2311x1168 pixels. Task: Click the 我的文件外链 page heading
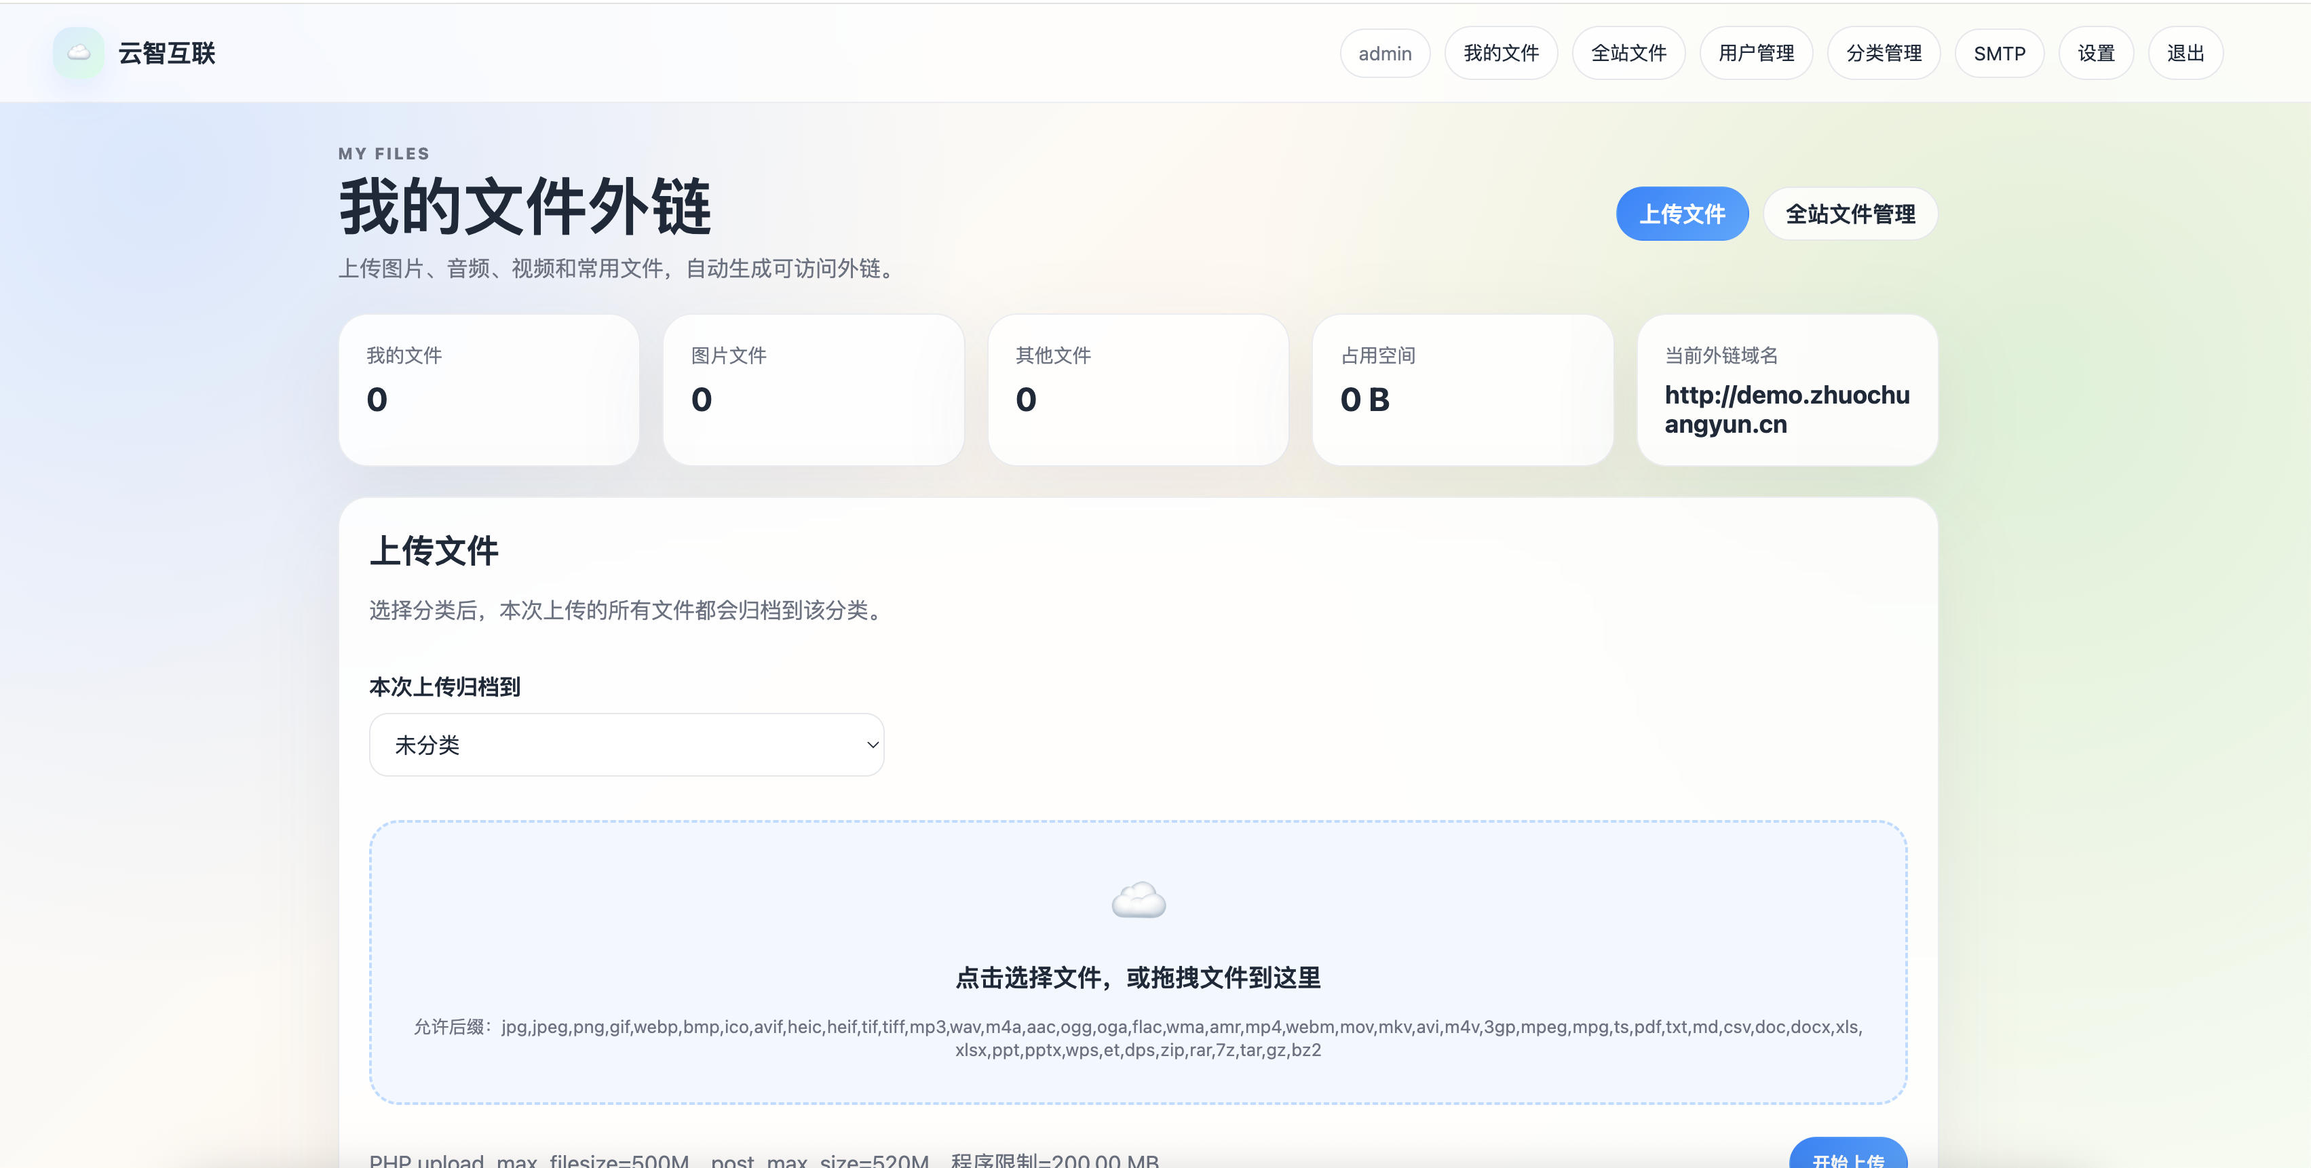(x=524, y=206)
